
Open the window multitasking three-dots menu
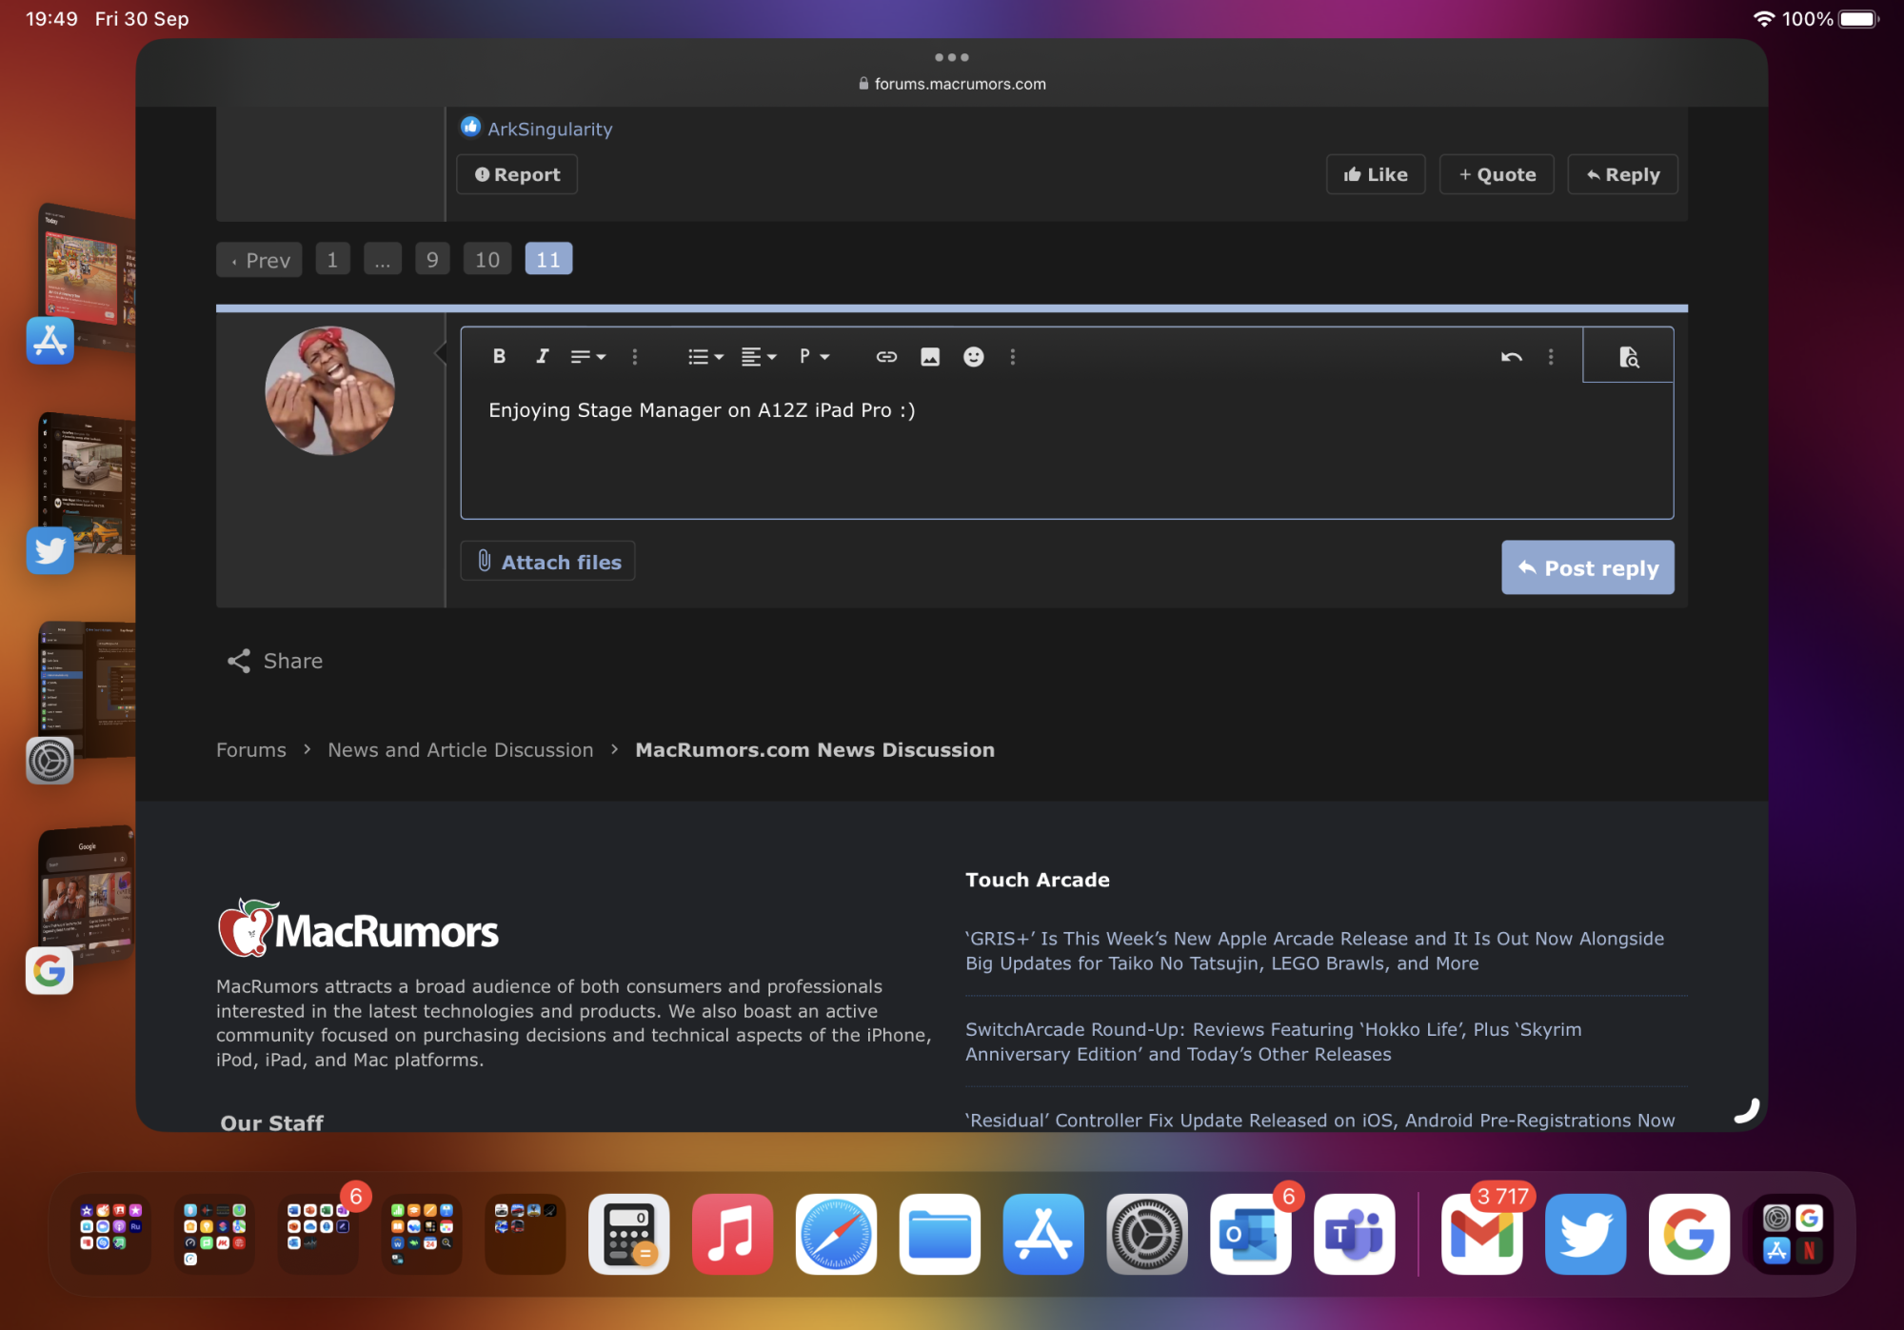(952, 57)
